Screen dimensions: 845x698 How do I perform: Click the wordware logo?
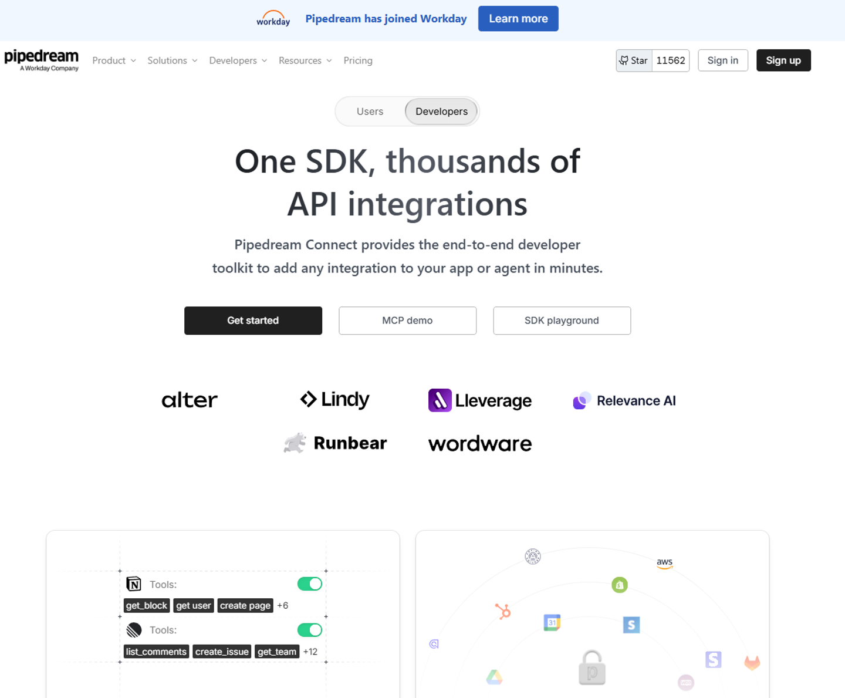(x=480, y=444)
